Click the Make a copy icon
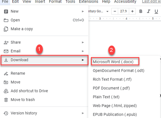The width and height of the screenshot is (161, 118). [6, 29]
